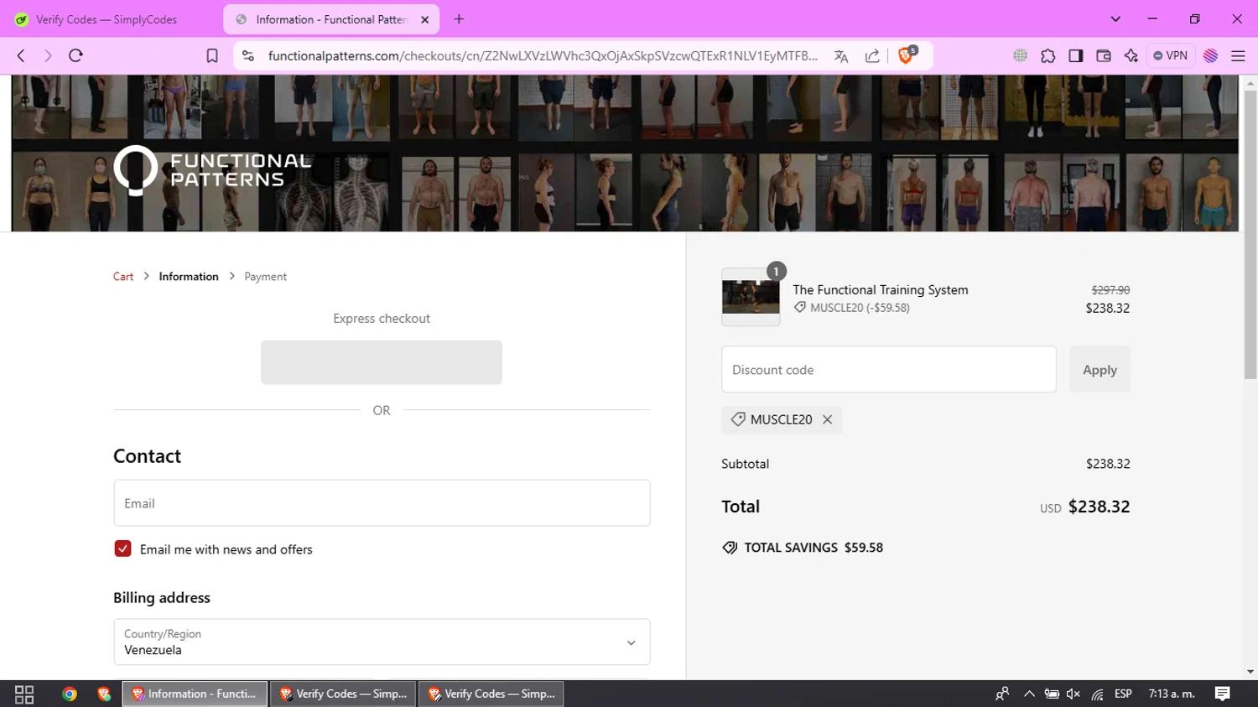Click Payment breadcrumb step
Screen dimensions: 1258x707
coord(265,277)
